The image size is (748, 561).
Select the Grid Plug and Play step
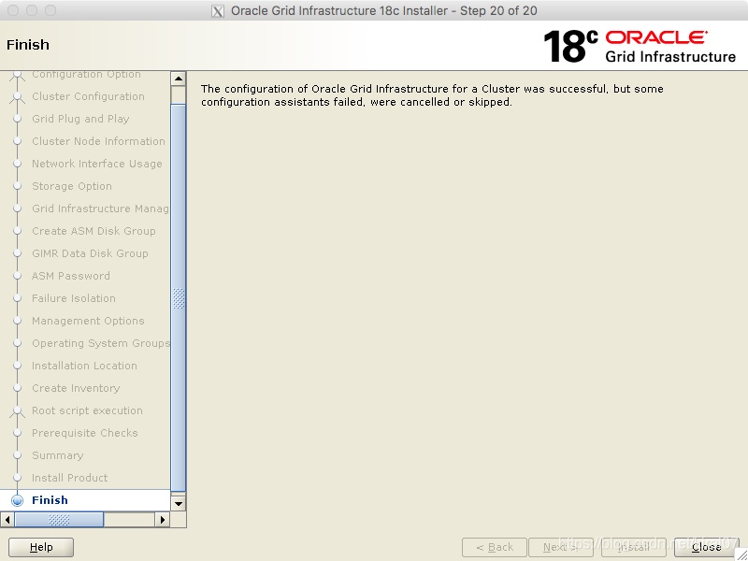80,119
